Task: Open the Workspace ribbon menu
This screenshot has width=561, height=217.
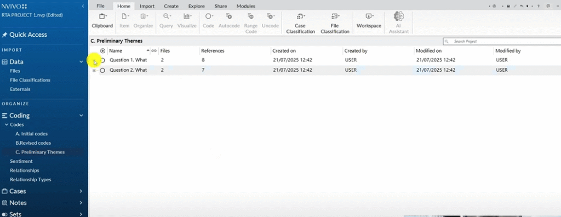Action: click(369, 20)
